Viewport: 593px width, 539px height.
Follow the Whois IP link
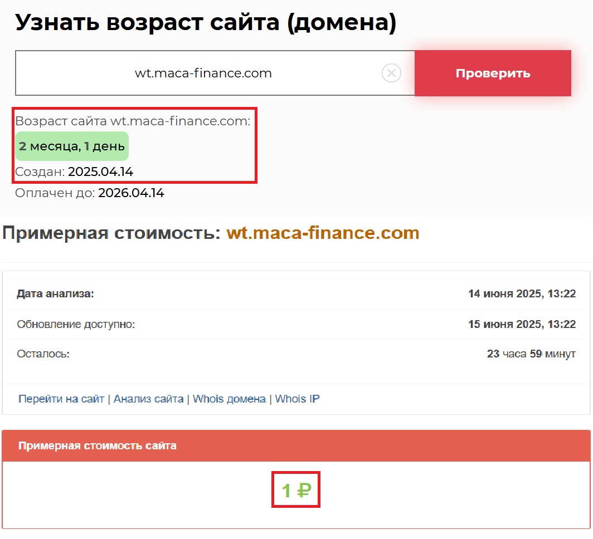[298, 399]
